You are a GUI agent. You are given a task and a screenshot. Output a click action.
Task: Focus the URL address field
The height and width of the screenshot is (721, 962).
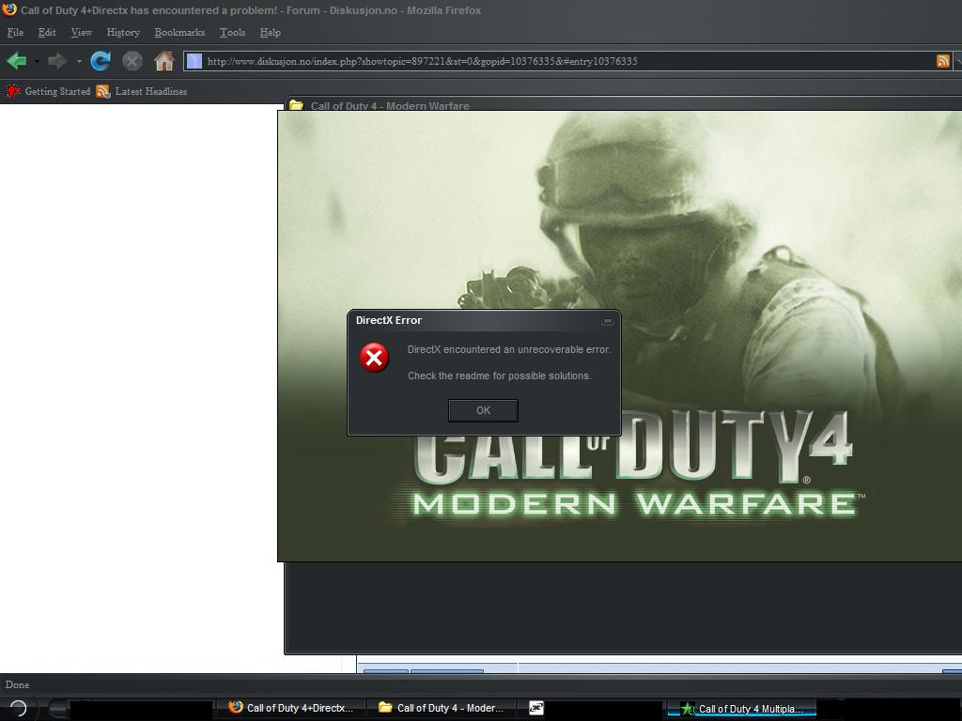tap(567, 61)
